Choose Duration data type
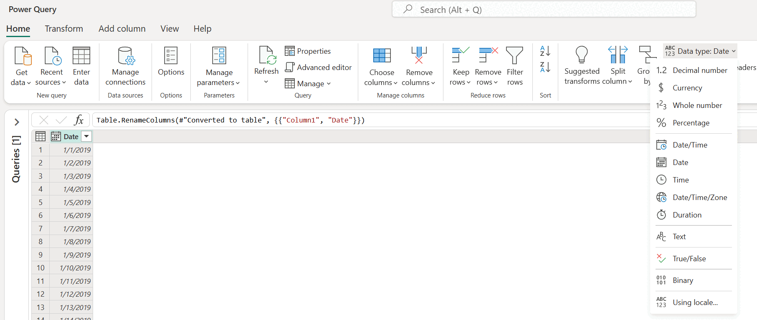 pyautogui.click(x=694, y=215)
